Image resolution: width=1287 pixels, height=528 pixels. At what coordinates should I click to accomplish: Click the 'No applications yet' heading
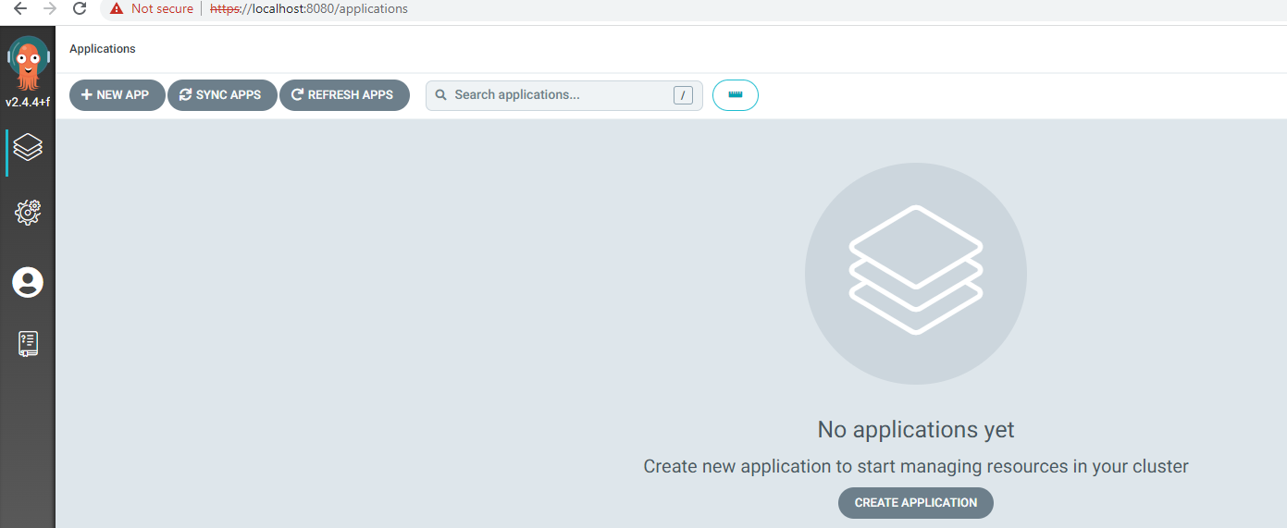(x=916, y=430)
